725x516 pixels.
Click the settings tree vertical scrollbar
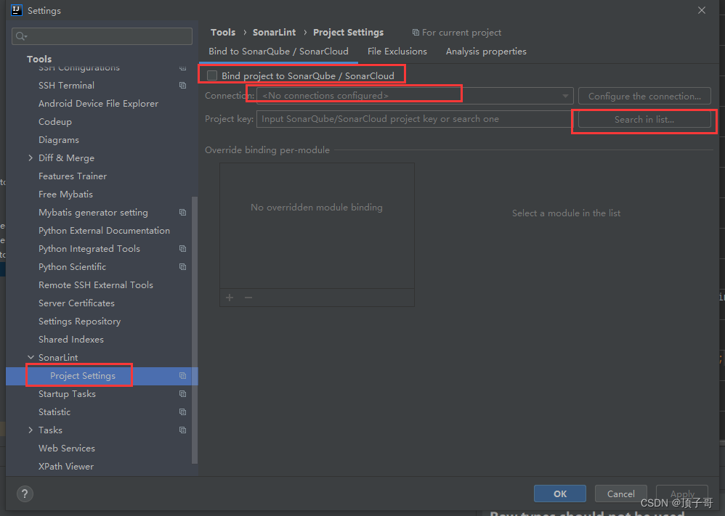(x=195, y=329)
